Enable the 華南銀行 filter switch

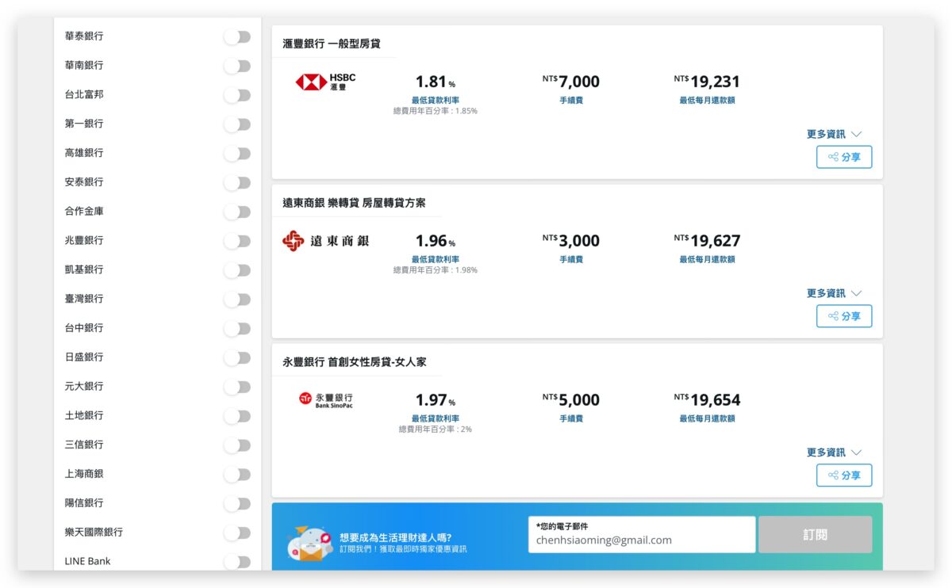(237, 66)
